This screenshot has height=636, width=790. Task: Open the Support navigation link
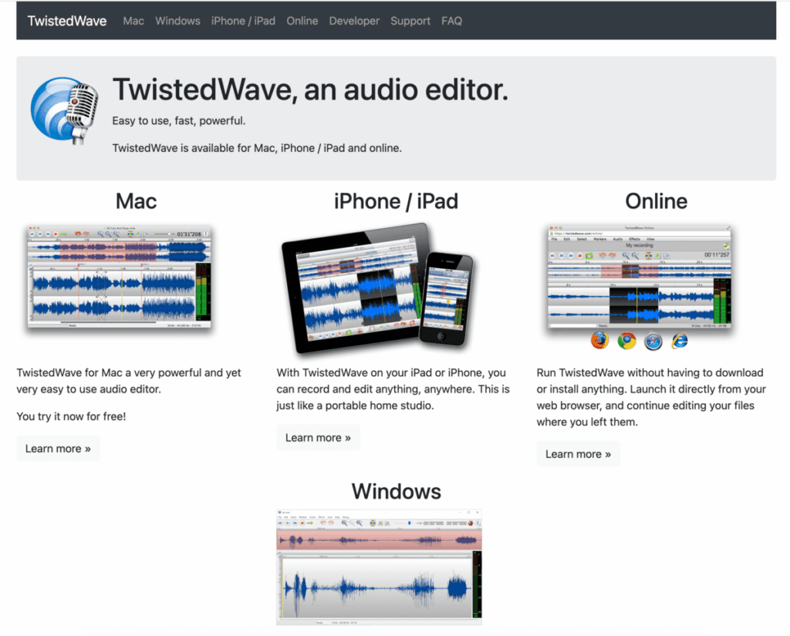pyautogui.click(x=410, y=21)
